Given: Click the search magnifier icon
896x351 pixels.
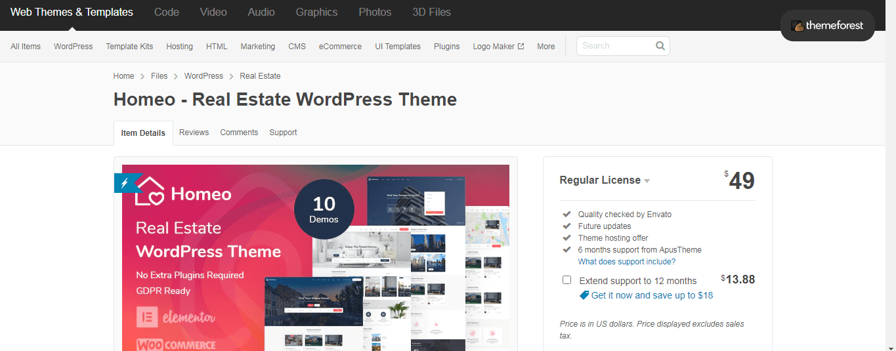Looking at the screenshot, I should [660, 46].
